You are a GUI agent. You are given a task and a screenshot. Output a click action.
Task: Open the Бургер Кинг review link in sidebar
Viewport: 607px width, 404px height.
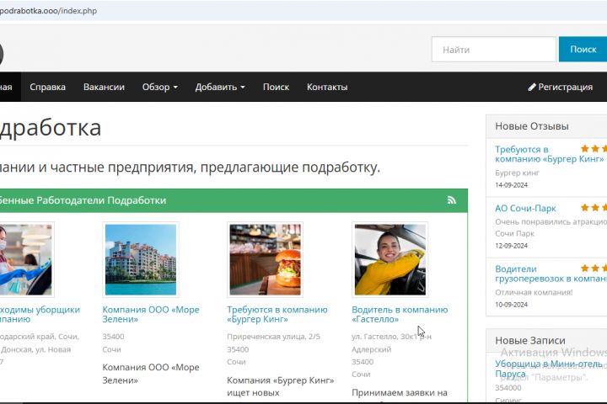[550, 154]
